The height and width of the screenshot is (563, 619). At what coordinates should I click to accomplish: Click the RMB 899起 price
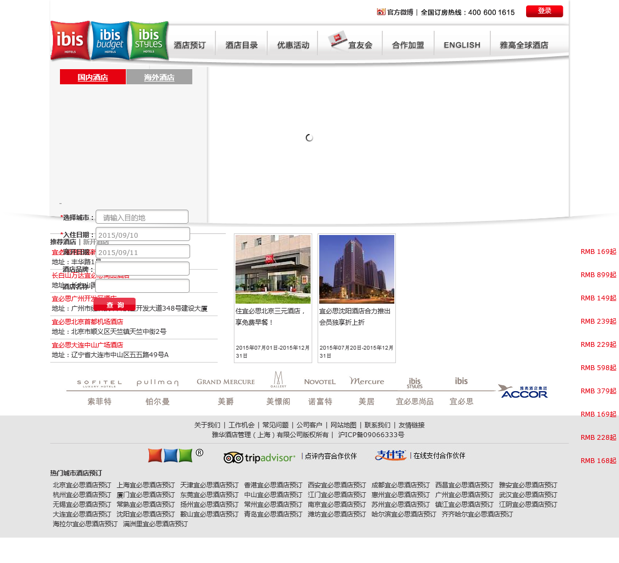(x=598, y=275)
